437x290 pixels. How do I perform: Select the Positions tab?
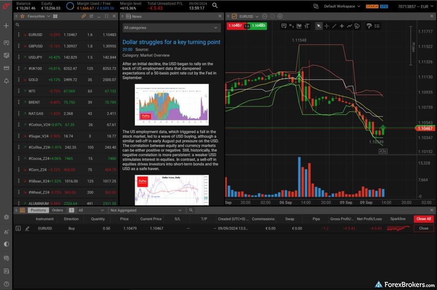pyautogui.click(x=38, y=210)
